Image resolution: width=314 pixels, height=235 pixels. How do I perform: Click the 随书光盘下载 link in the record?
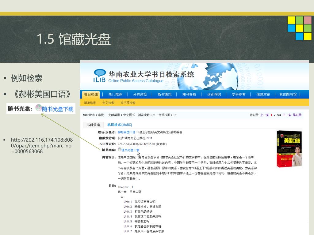[x=130, y=150]
